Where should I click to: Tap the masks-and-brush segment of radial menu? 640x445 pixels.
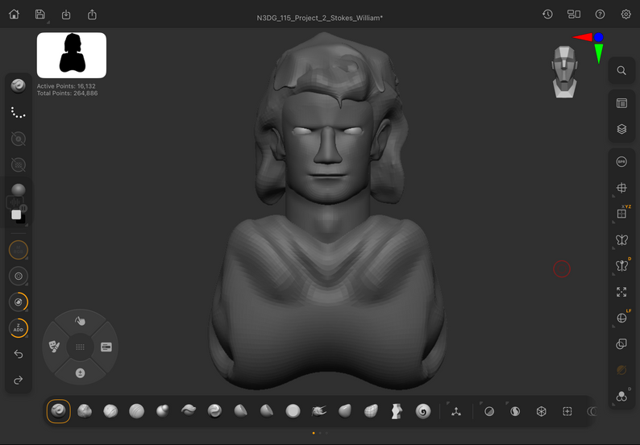pos(54,347)
